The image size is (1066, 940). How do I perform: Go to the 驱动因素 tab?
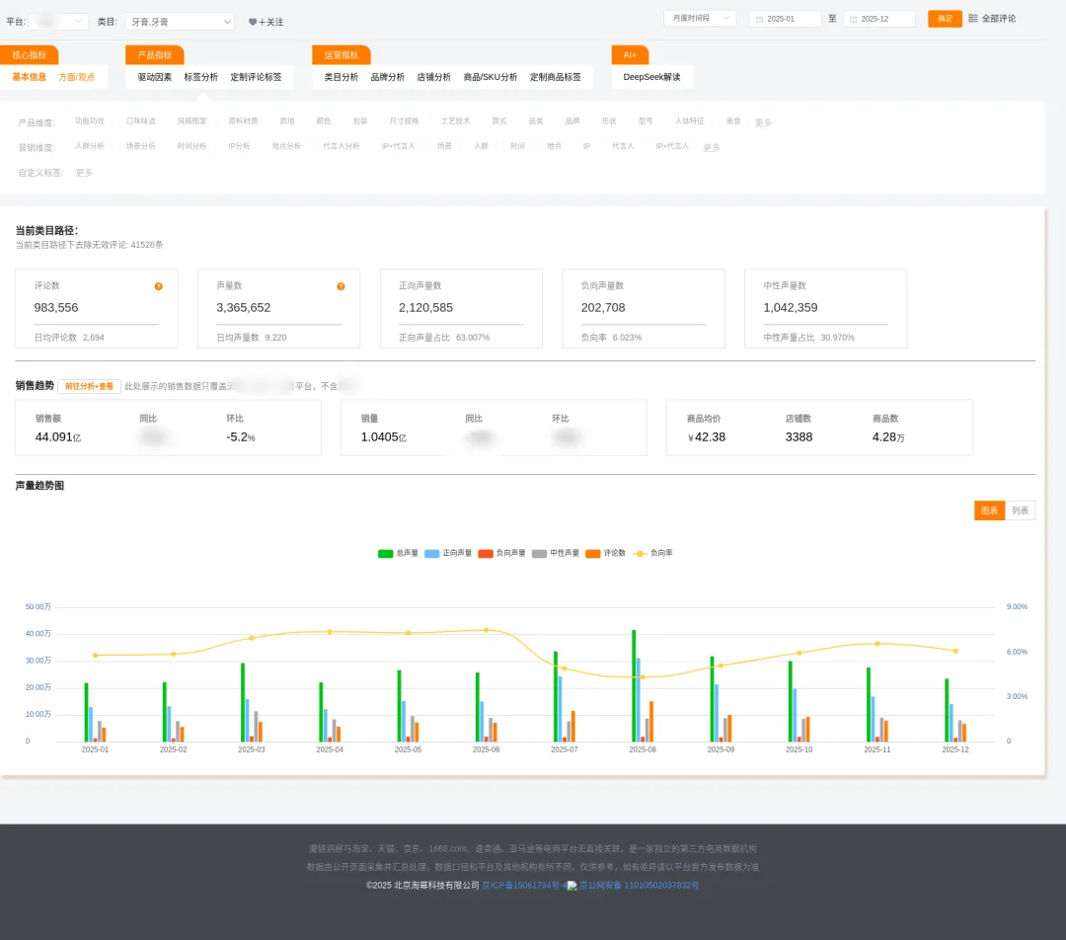pos(155,77)
